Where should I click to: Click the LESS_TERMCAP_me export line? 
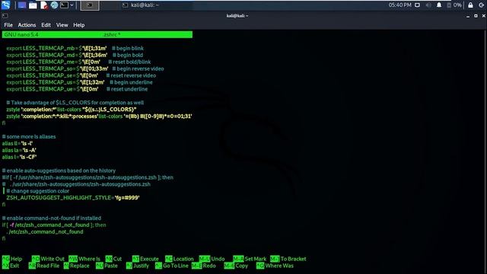point(78,62)
